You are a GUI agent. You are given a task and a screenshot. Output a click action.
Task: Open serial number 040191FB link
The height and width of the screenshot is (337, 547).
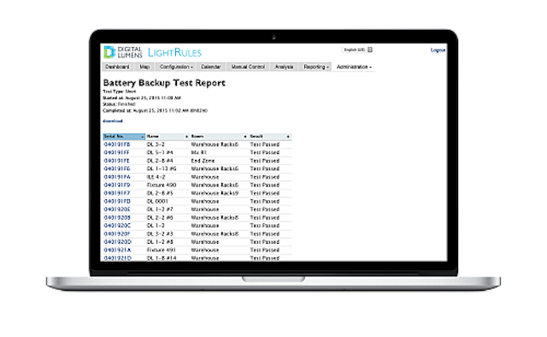click(117, 145)
